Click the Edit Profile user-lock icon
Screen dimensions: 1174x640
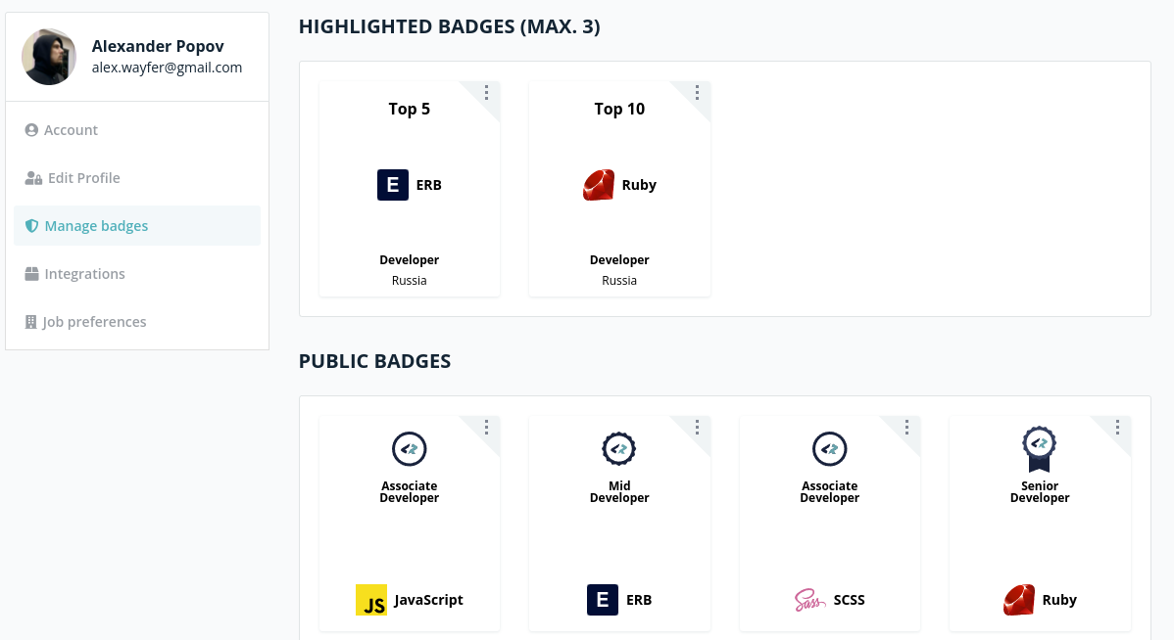click(33, 178)
